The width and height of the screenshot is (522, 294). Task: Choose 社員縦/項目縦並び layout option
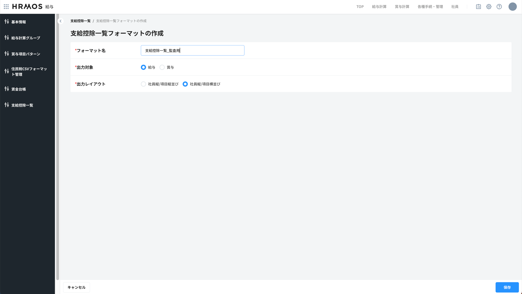click(143, 84)
